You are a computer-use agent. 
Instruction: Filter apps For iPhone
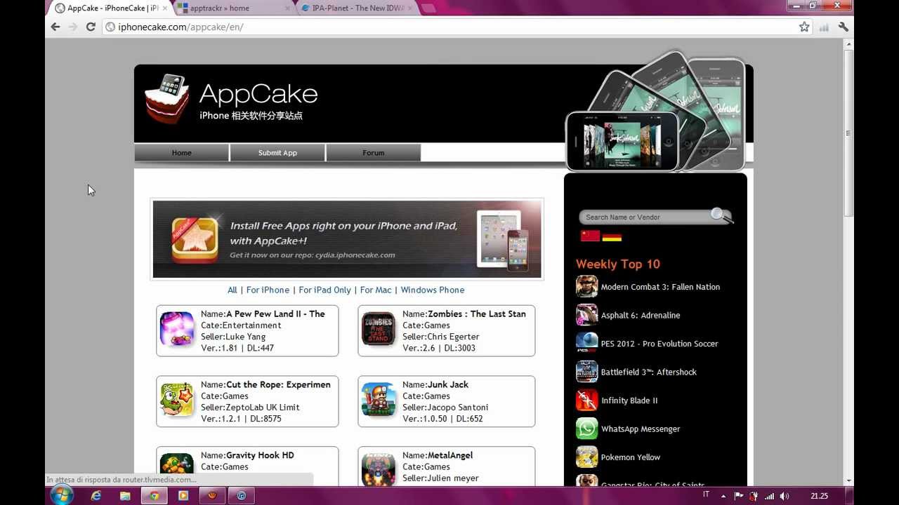point(268,290)
